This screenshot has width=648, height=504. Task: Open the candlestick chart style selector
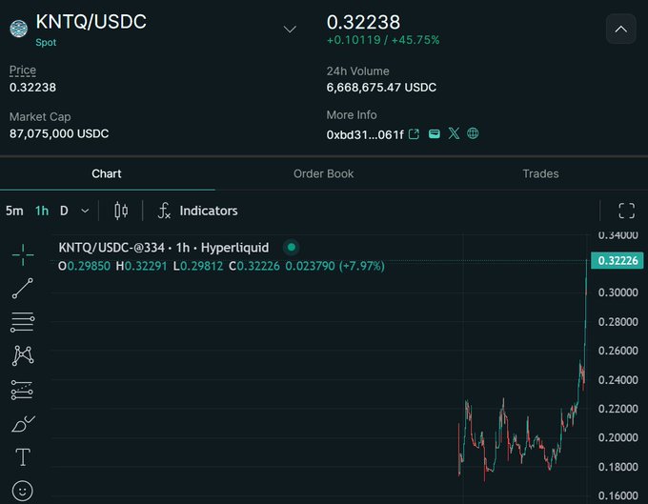click(121, 211)
